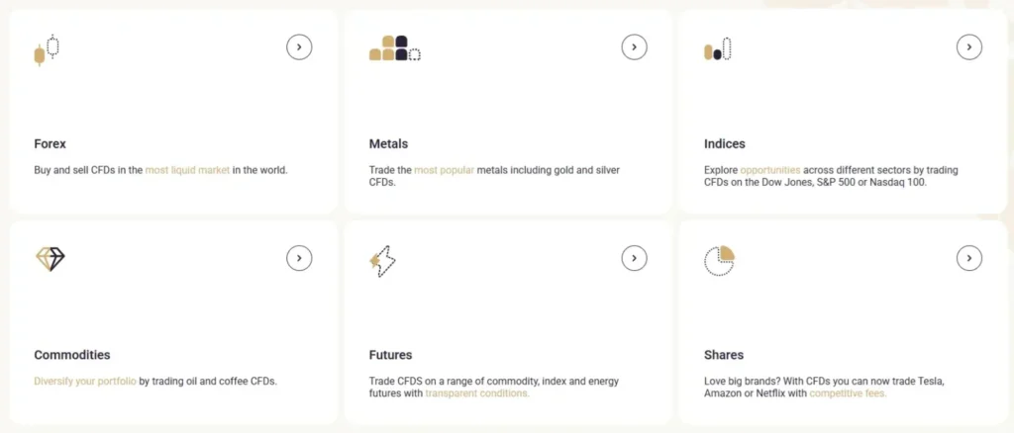
Task: Expand the Metals card arrow
Action: click(634, 46)
